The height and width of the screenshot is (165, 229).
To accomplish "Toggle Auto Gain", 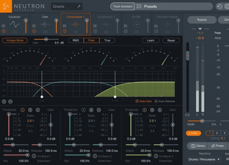I will coord(144,101).
